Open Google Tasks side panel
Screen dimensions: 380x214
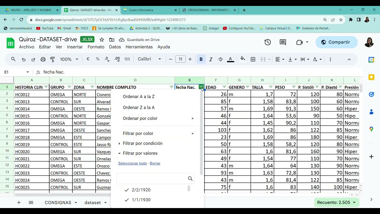pos(371,95)
